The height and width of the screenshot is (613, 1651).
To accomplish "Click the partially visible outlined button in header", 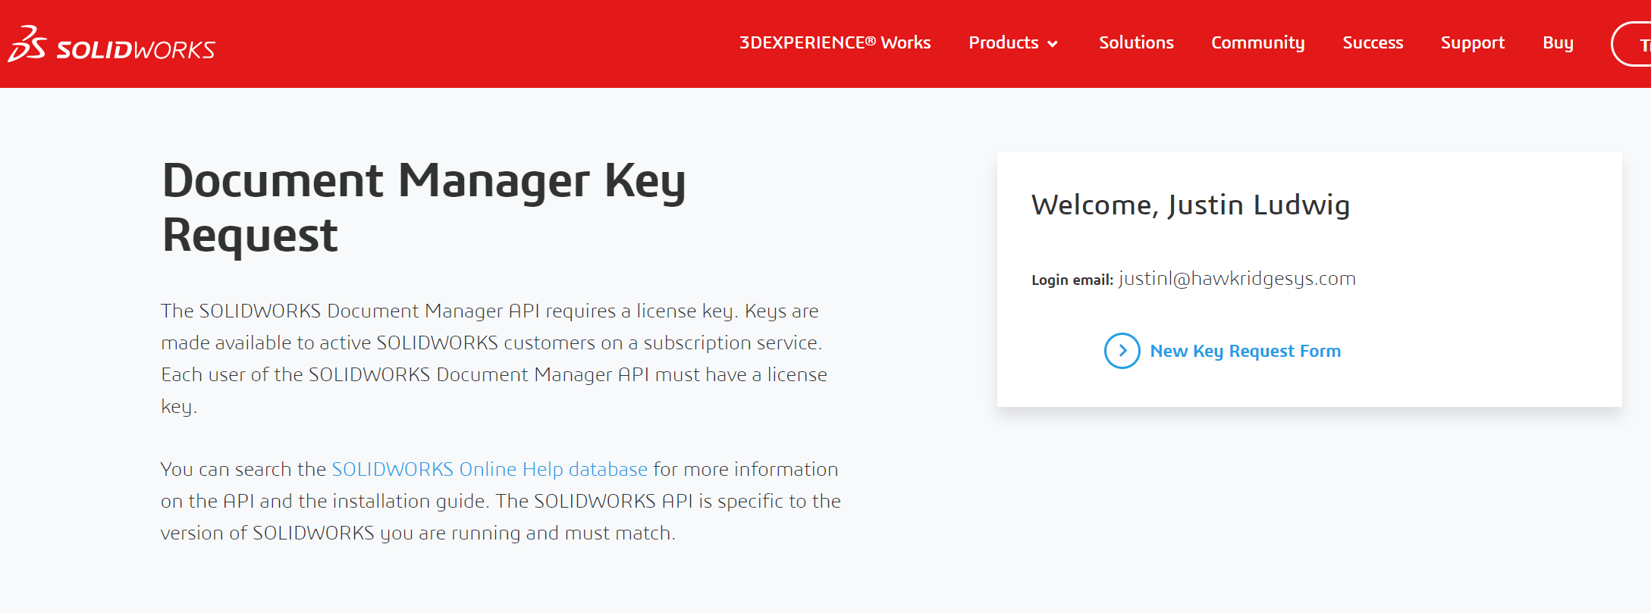I will coord(1631,44).
